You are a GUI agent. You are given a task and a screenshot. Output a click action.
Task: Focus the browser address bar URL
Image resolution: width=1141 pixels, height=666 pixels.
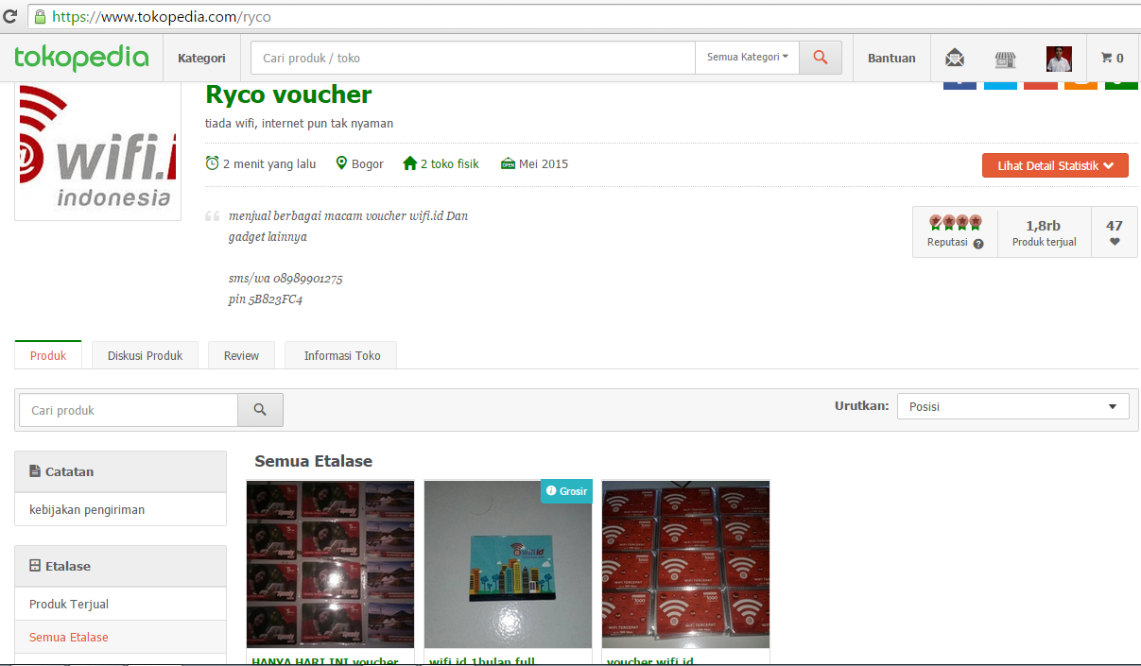(x=162, y=17)
